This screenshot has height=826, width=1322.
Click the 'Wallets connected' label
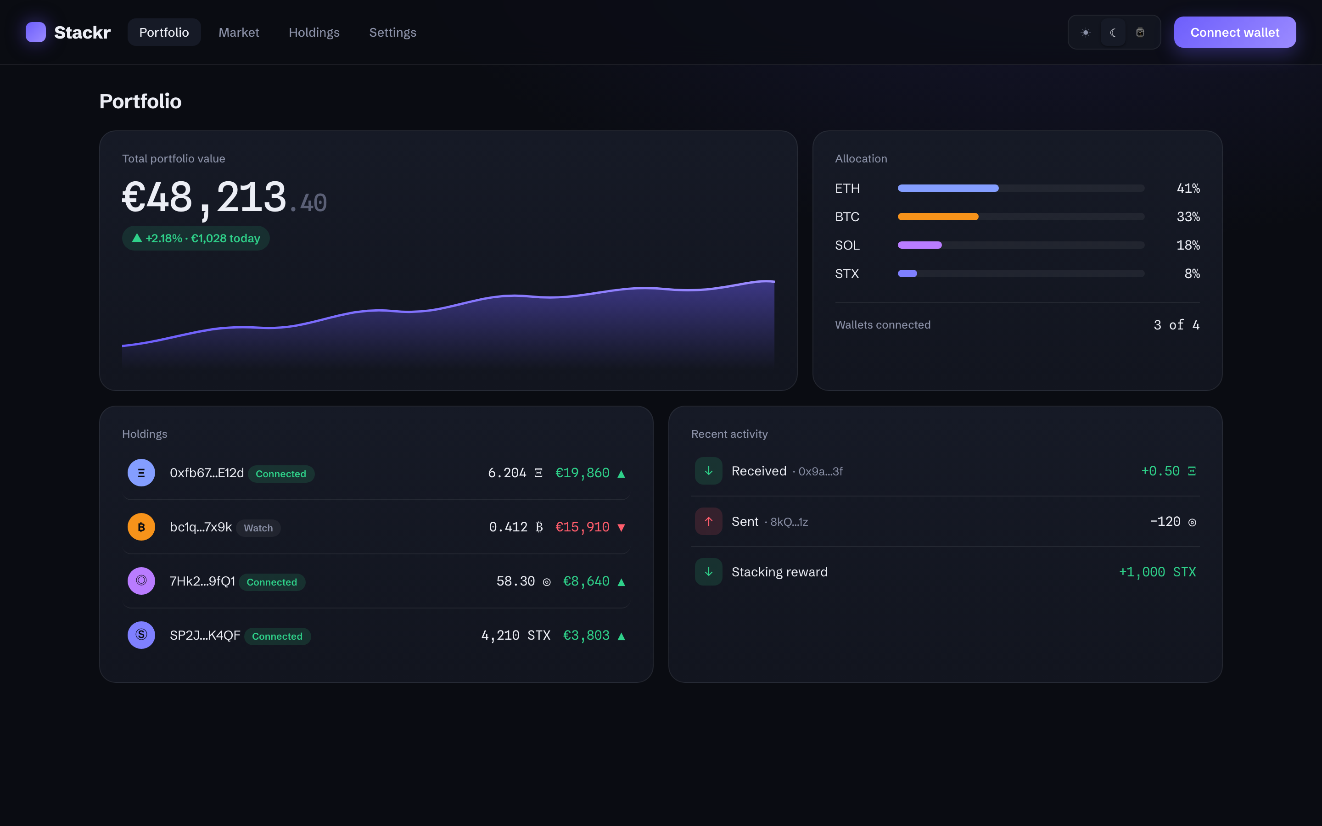coord(883,324)
